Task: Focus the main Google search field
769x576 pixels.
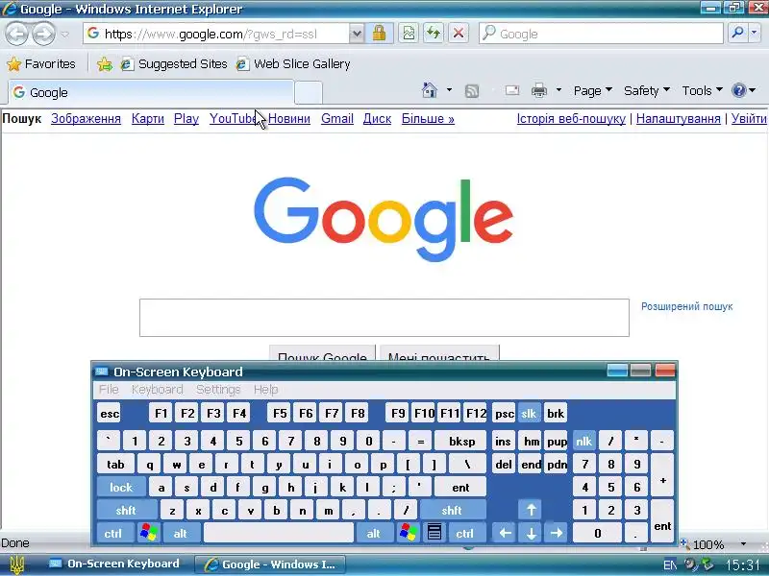Action: click(x=384, y=318)
